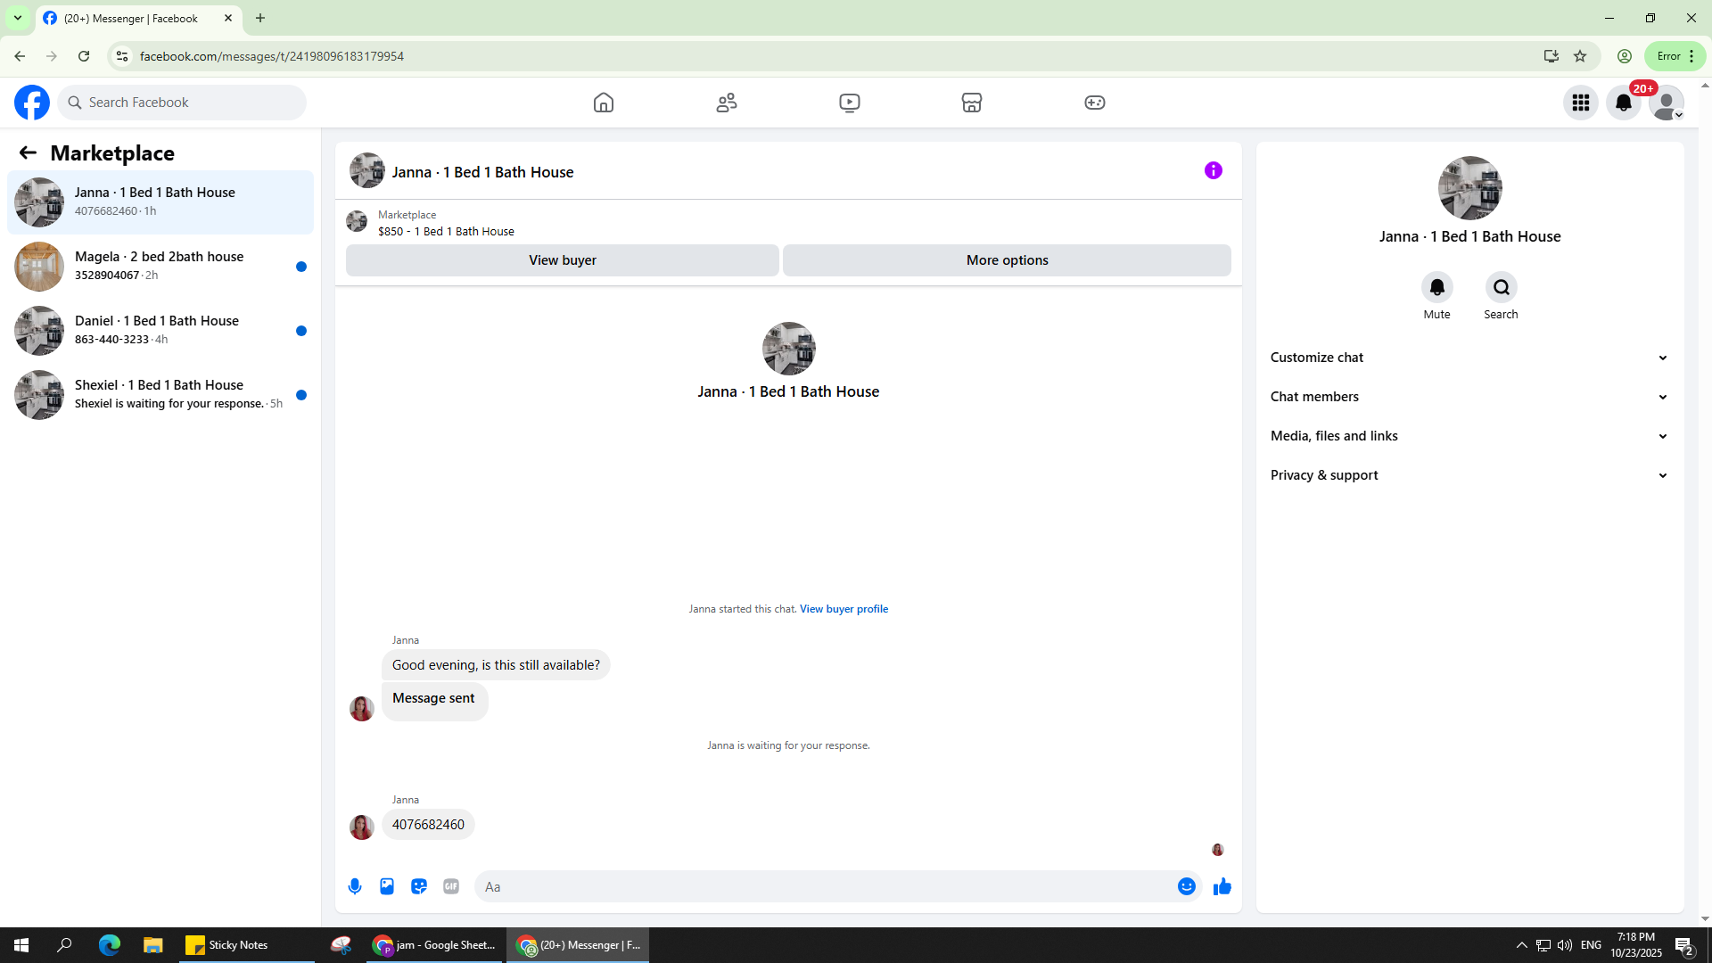Expand Chat members section
1712x963 pixels.
click(1469, 397)
